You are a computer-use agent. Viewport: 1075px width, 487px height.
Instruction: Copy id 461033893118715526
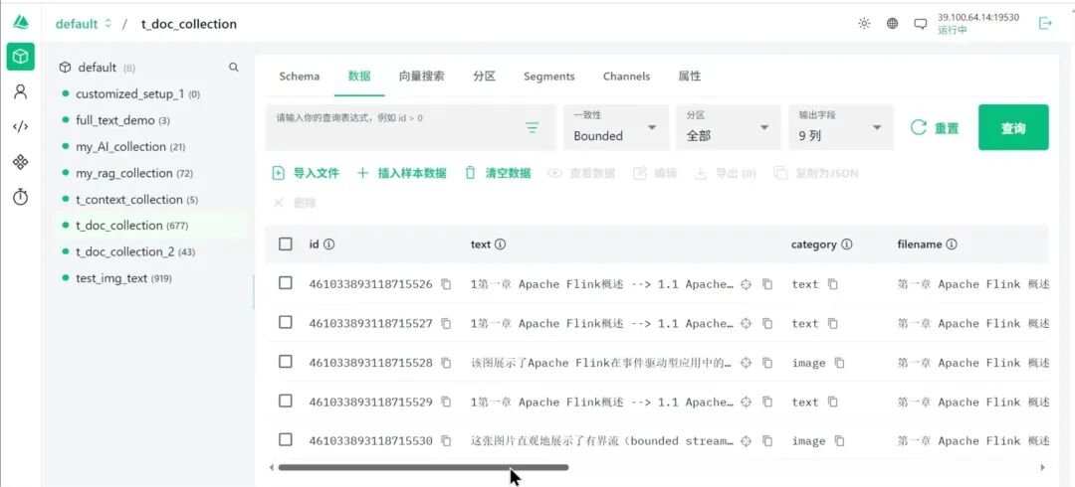pos(446,284)
